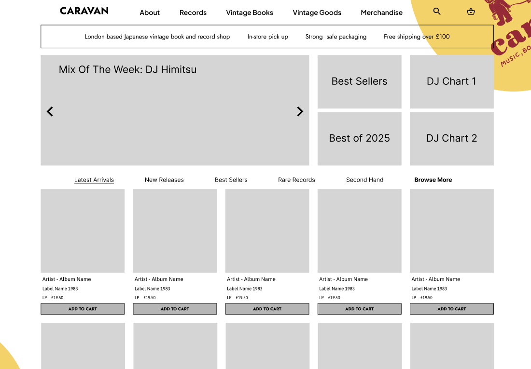The width and height of the screenshot is (531, 369).
Task: Open third product album cover image
Action: click(x=267, y=231)
